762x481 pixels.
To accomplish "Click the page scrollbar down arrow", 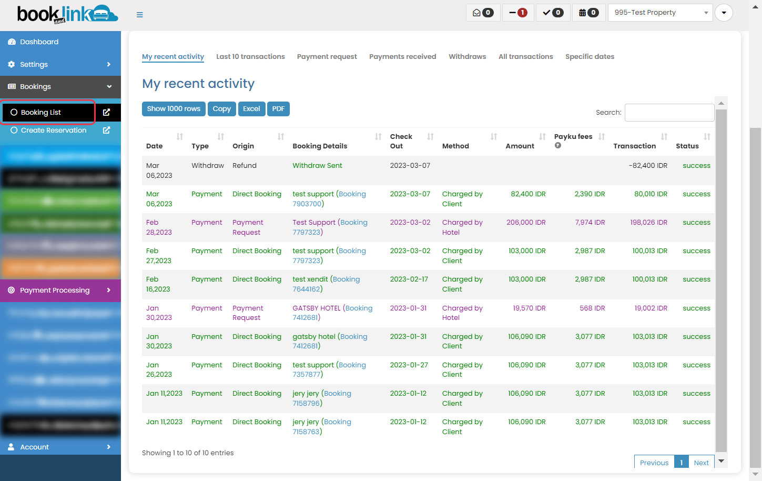I will click(756, 475).
